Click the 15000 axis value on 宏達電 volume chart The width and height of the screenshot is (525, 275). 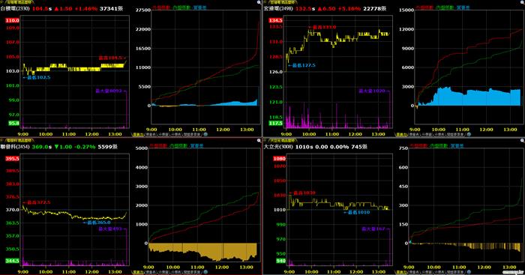406,10
